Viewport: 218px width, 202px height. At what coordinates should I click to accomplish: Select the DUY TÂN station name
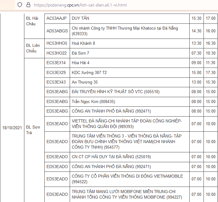coord(80,19)
